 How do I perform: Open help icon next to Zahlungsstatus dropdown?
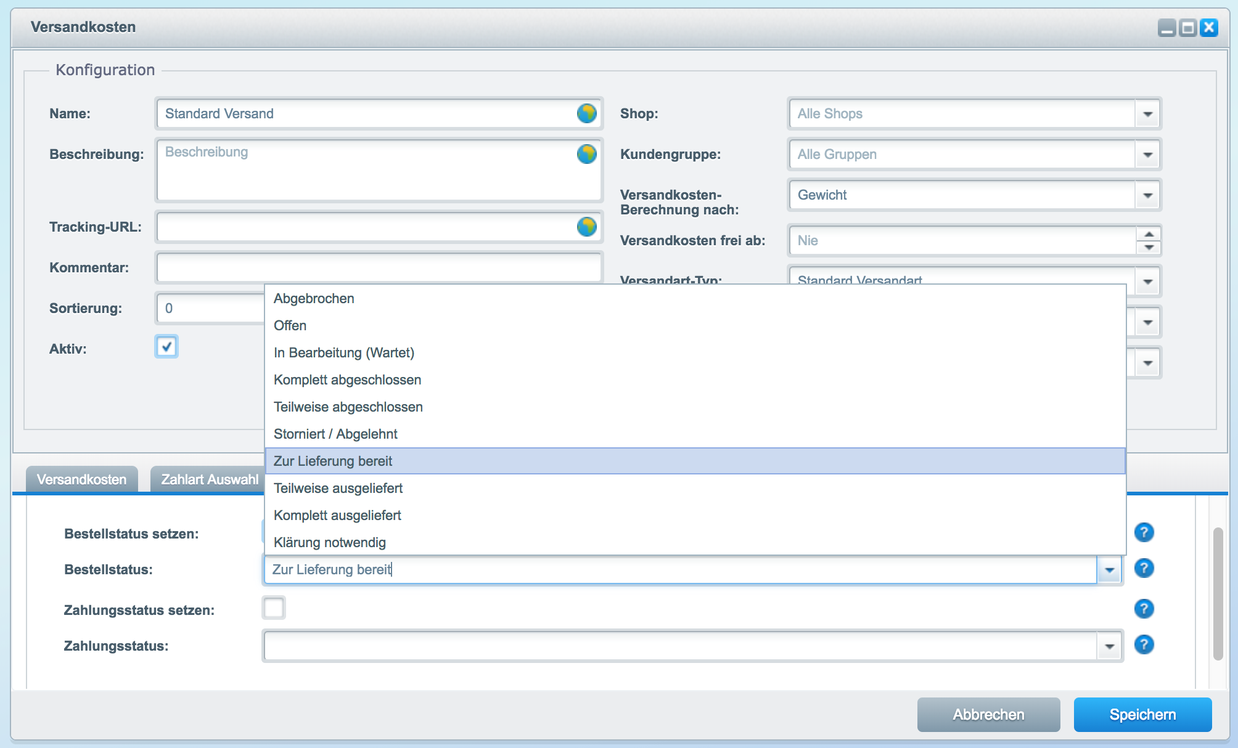tap(1144, 644)
